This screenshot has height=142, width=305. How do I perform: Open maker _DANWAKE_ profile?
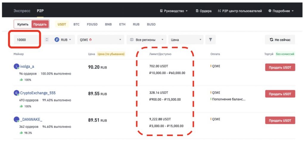pyautogui.click(x=31, y=119)
